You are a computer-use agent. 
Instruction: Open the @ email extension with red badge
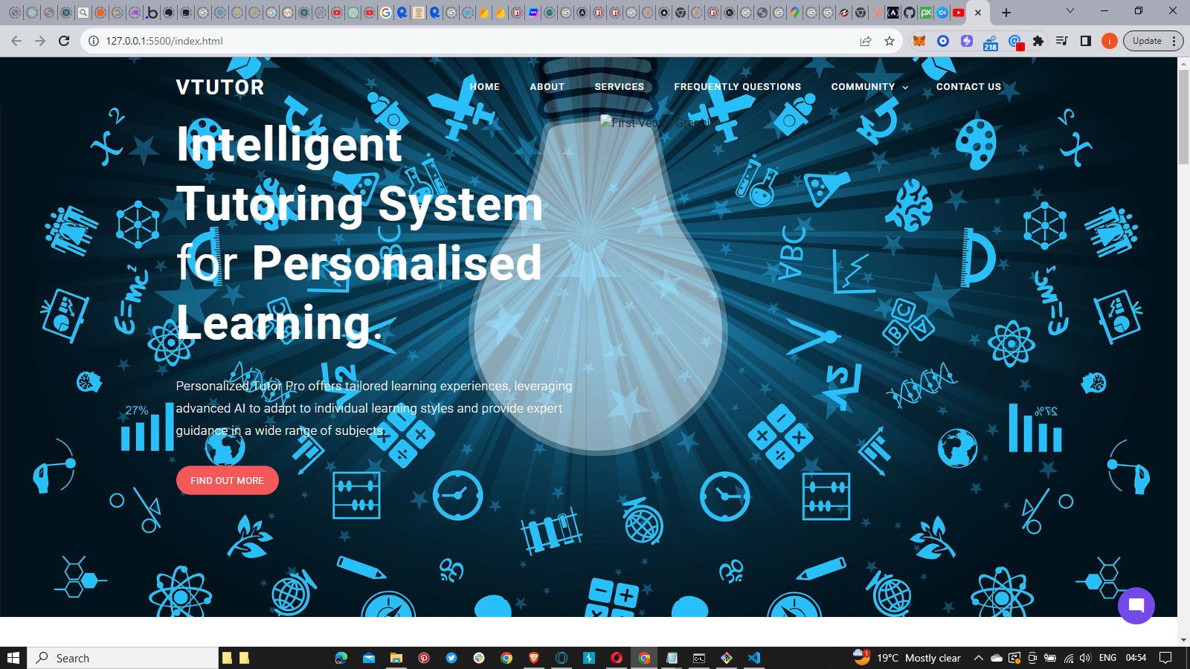(x=1015, y=42)
